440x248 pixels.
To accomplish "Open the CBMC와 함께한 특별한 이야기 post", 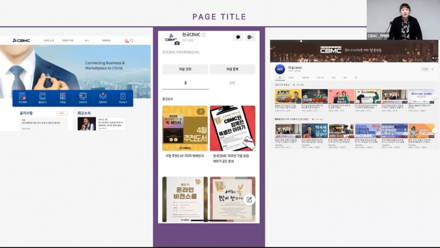I will click(x=232, y=128).
